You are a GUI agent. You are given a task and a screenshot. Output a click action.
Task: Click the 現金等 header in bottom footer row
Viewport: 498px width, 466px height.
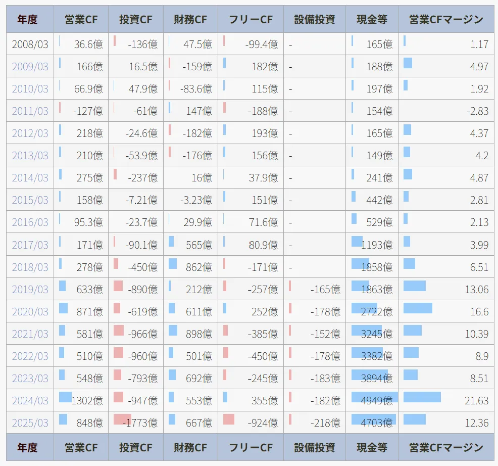372,447
